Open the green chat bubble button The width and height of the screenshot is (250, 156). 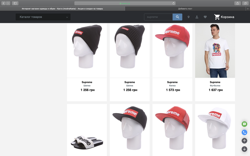(x=244, y=124)
